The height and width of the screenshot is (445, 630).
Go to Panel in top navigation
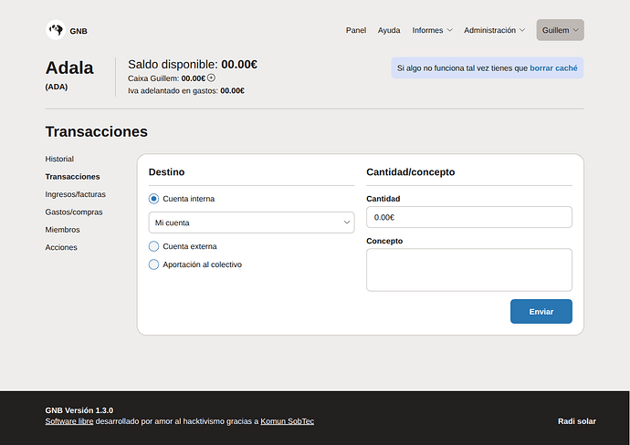[x=356, y=30]
